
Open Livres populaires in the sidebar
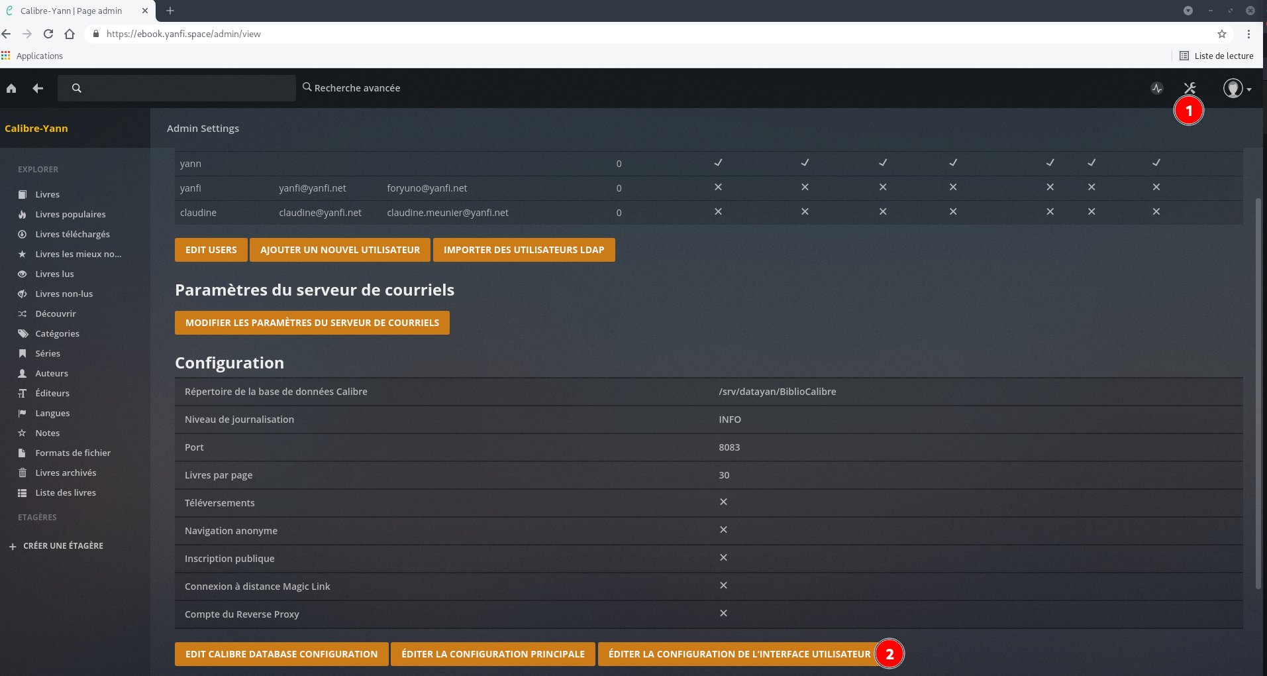point(70,215)
